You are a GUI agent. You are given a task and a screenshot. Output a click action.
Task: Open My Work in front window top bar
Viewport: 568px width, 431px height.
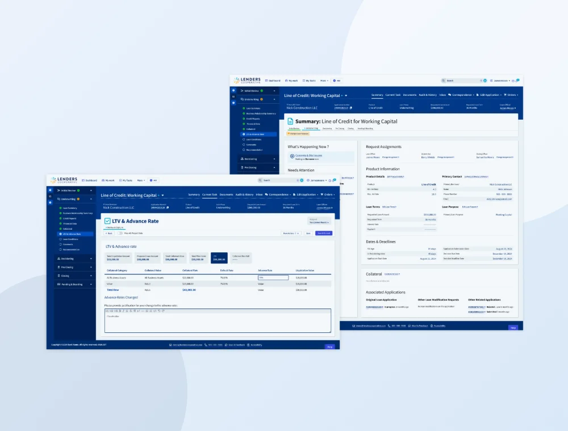tap(108, 180)
